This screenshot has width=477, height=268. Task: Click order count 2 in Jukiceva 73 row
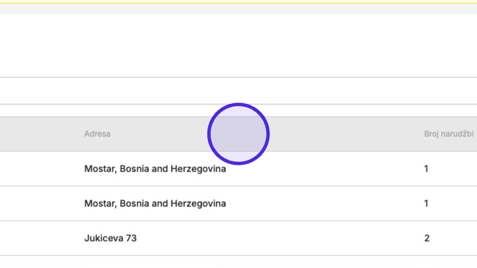click(427, 238)
